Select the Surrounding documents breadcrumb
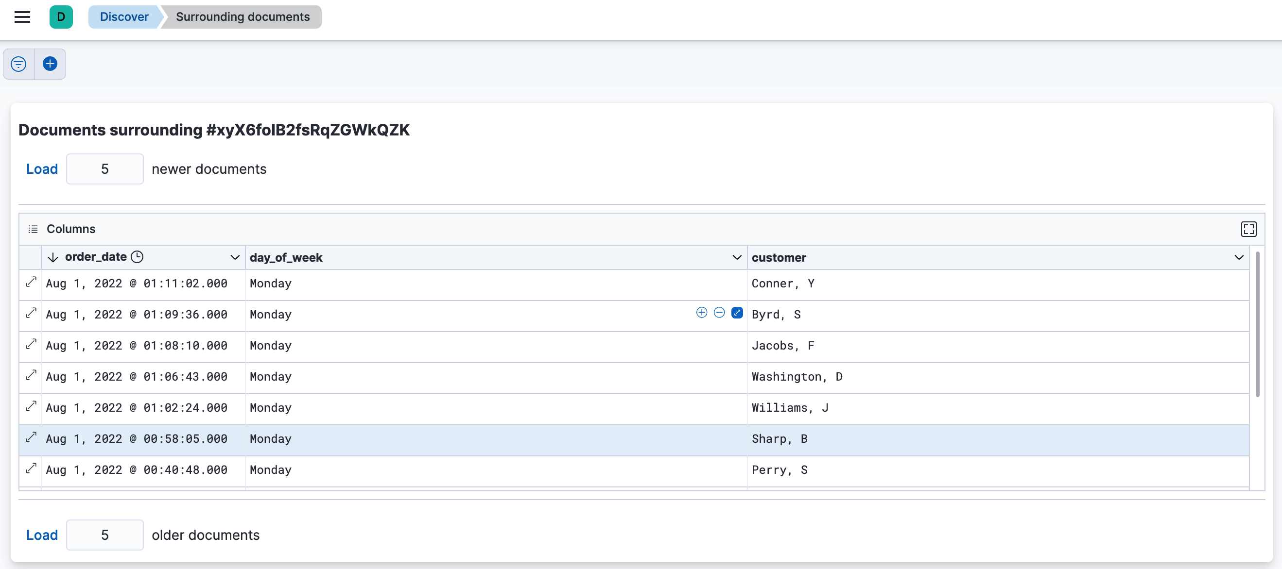 pos(243,17)
